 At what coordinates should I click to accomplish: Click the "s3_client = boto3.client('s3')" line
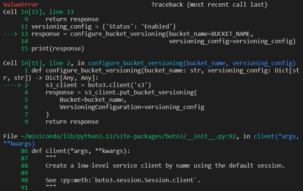pos(98,85)
